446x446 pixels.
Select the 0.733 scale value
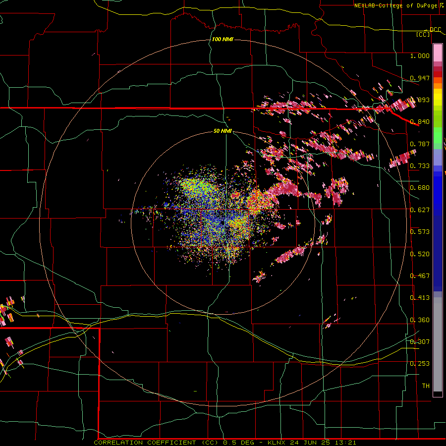click(420, 166)
